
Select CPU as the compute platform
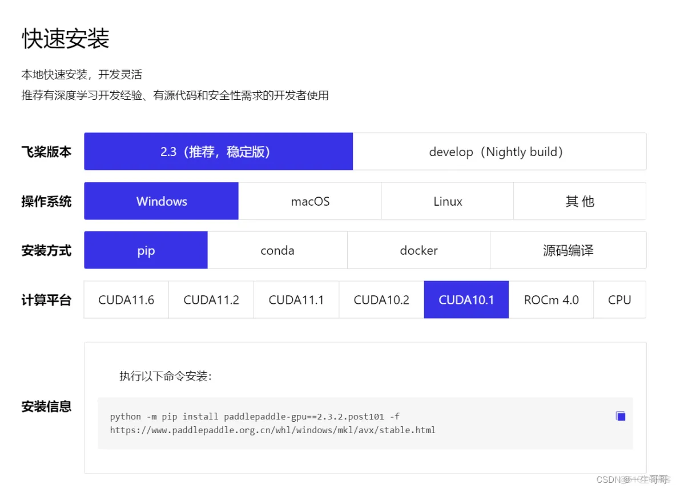point(619,300)
